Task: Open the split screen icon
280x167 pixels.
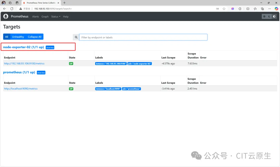Action: point(248,9)
